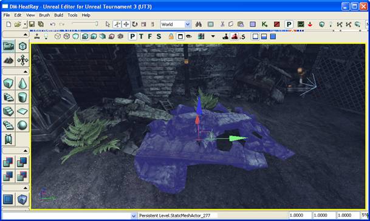370x221 pixels.
Task: Switch to the Top viewport T button
Action: coord(141,36)
